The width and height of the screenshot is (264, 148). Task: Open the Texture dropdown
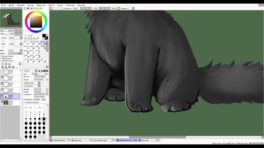point(16,38)
